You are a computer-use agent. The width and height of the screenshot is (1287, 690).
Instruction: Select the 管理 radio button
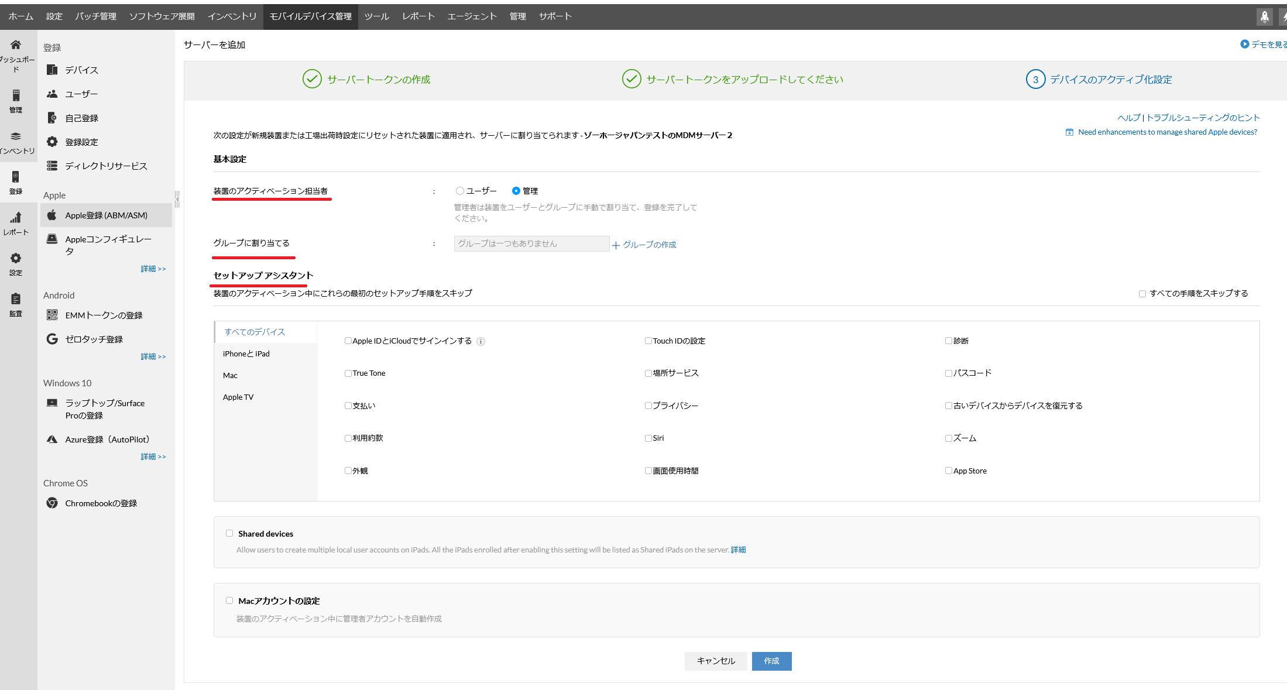tap(516, 190)
